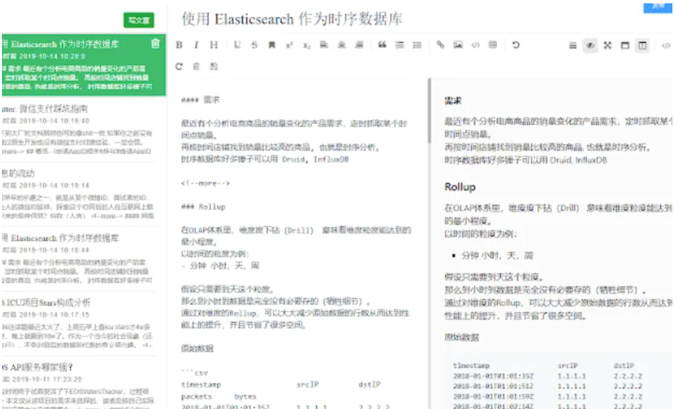Click the blue publish button
This screenshot has width=675, height=409.
658,8
